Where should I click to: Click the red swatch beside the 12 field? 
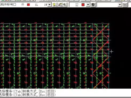83,5
